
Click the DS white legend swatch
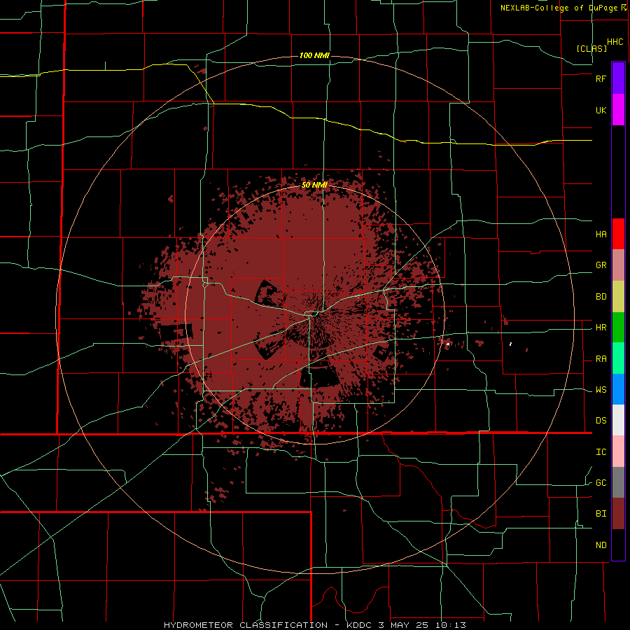(618, 420)
